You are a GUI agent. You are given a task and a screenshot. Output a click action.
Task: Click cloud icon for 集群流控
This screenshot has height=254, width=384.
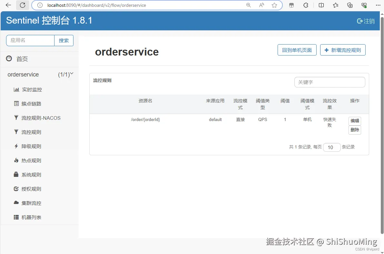tap(16, 203)
